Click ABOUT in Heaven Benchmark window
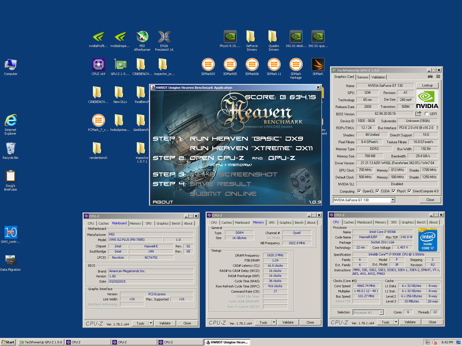This screenshot has height=346, width=462. [163, 202]
